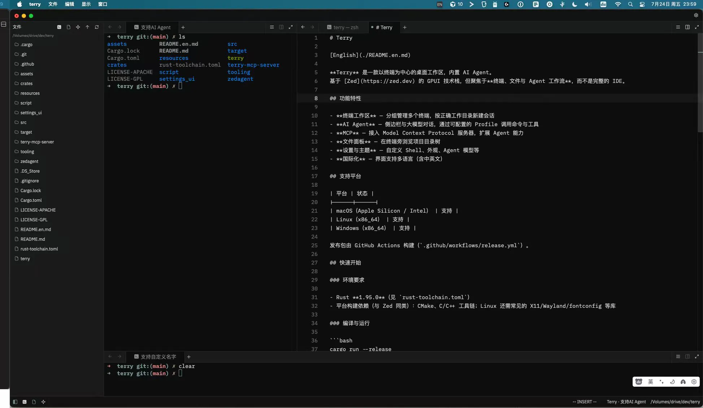This screenshot has height=408, width=703.
Task: Go up one directory in the 文件 panel
Action: [87, 27]
